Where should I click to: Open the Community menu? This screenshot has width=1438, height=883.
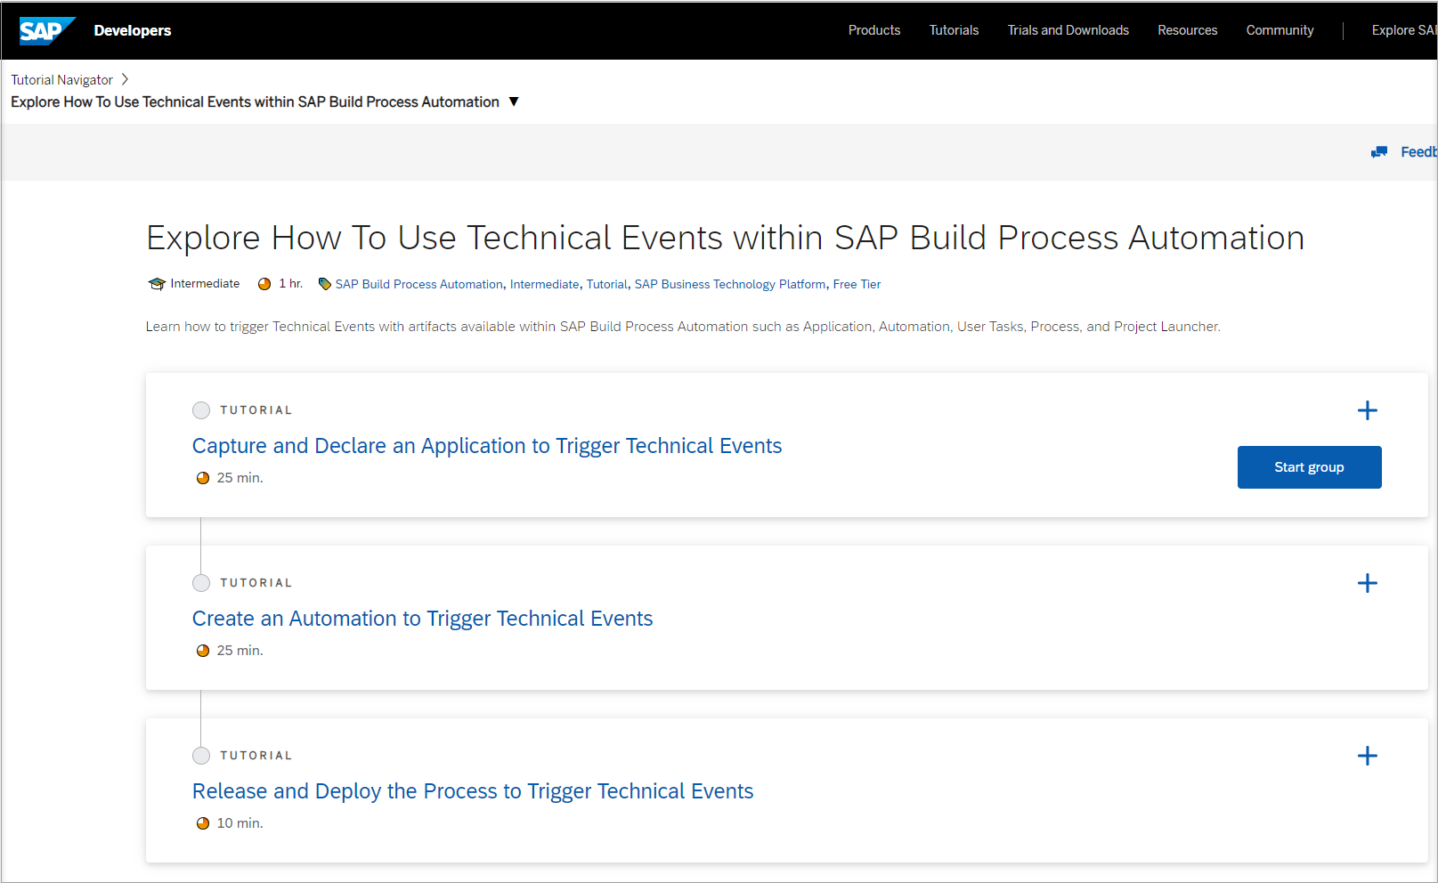click(x=1280, y=30)
